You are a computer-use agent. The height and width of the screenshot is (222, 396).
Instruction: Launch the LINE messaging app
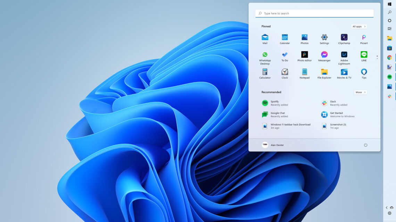[x=364, y=55]
